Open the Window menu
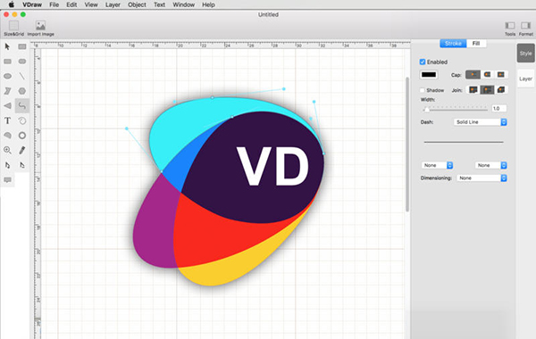This screenshot has height=339, width=536. click(183, 4)
